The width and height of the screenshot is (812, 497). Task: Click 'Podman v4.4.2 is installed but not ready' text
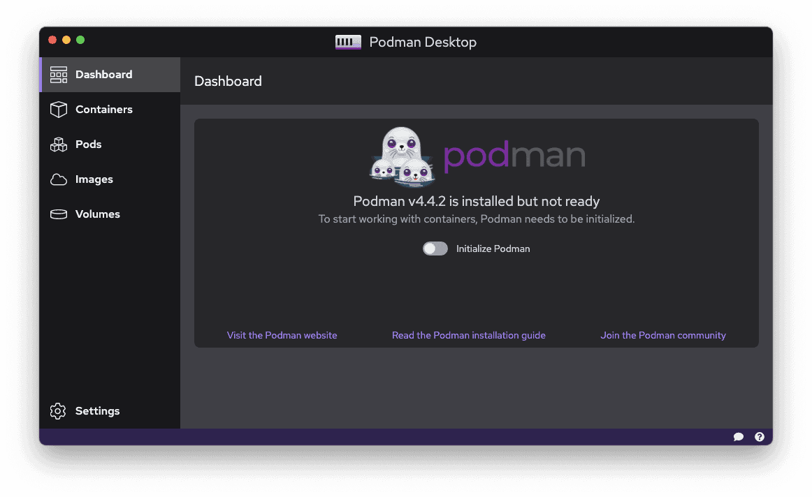click(x=477, y=201)
